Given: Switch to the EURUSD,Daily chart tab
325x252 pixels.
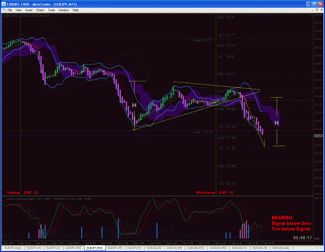Looking at the screenshot, I should pos(281,248).
